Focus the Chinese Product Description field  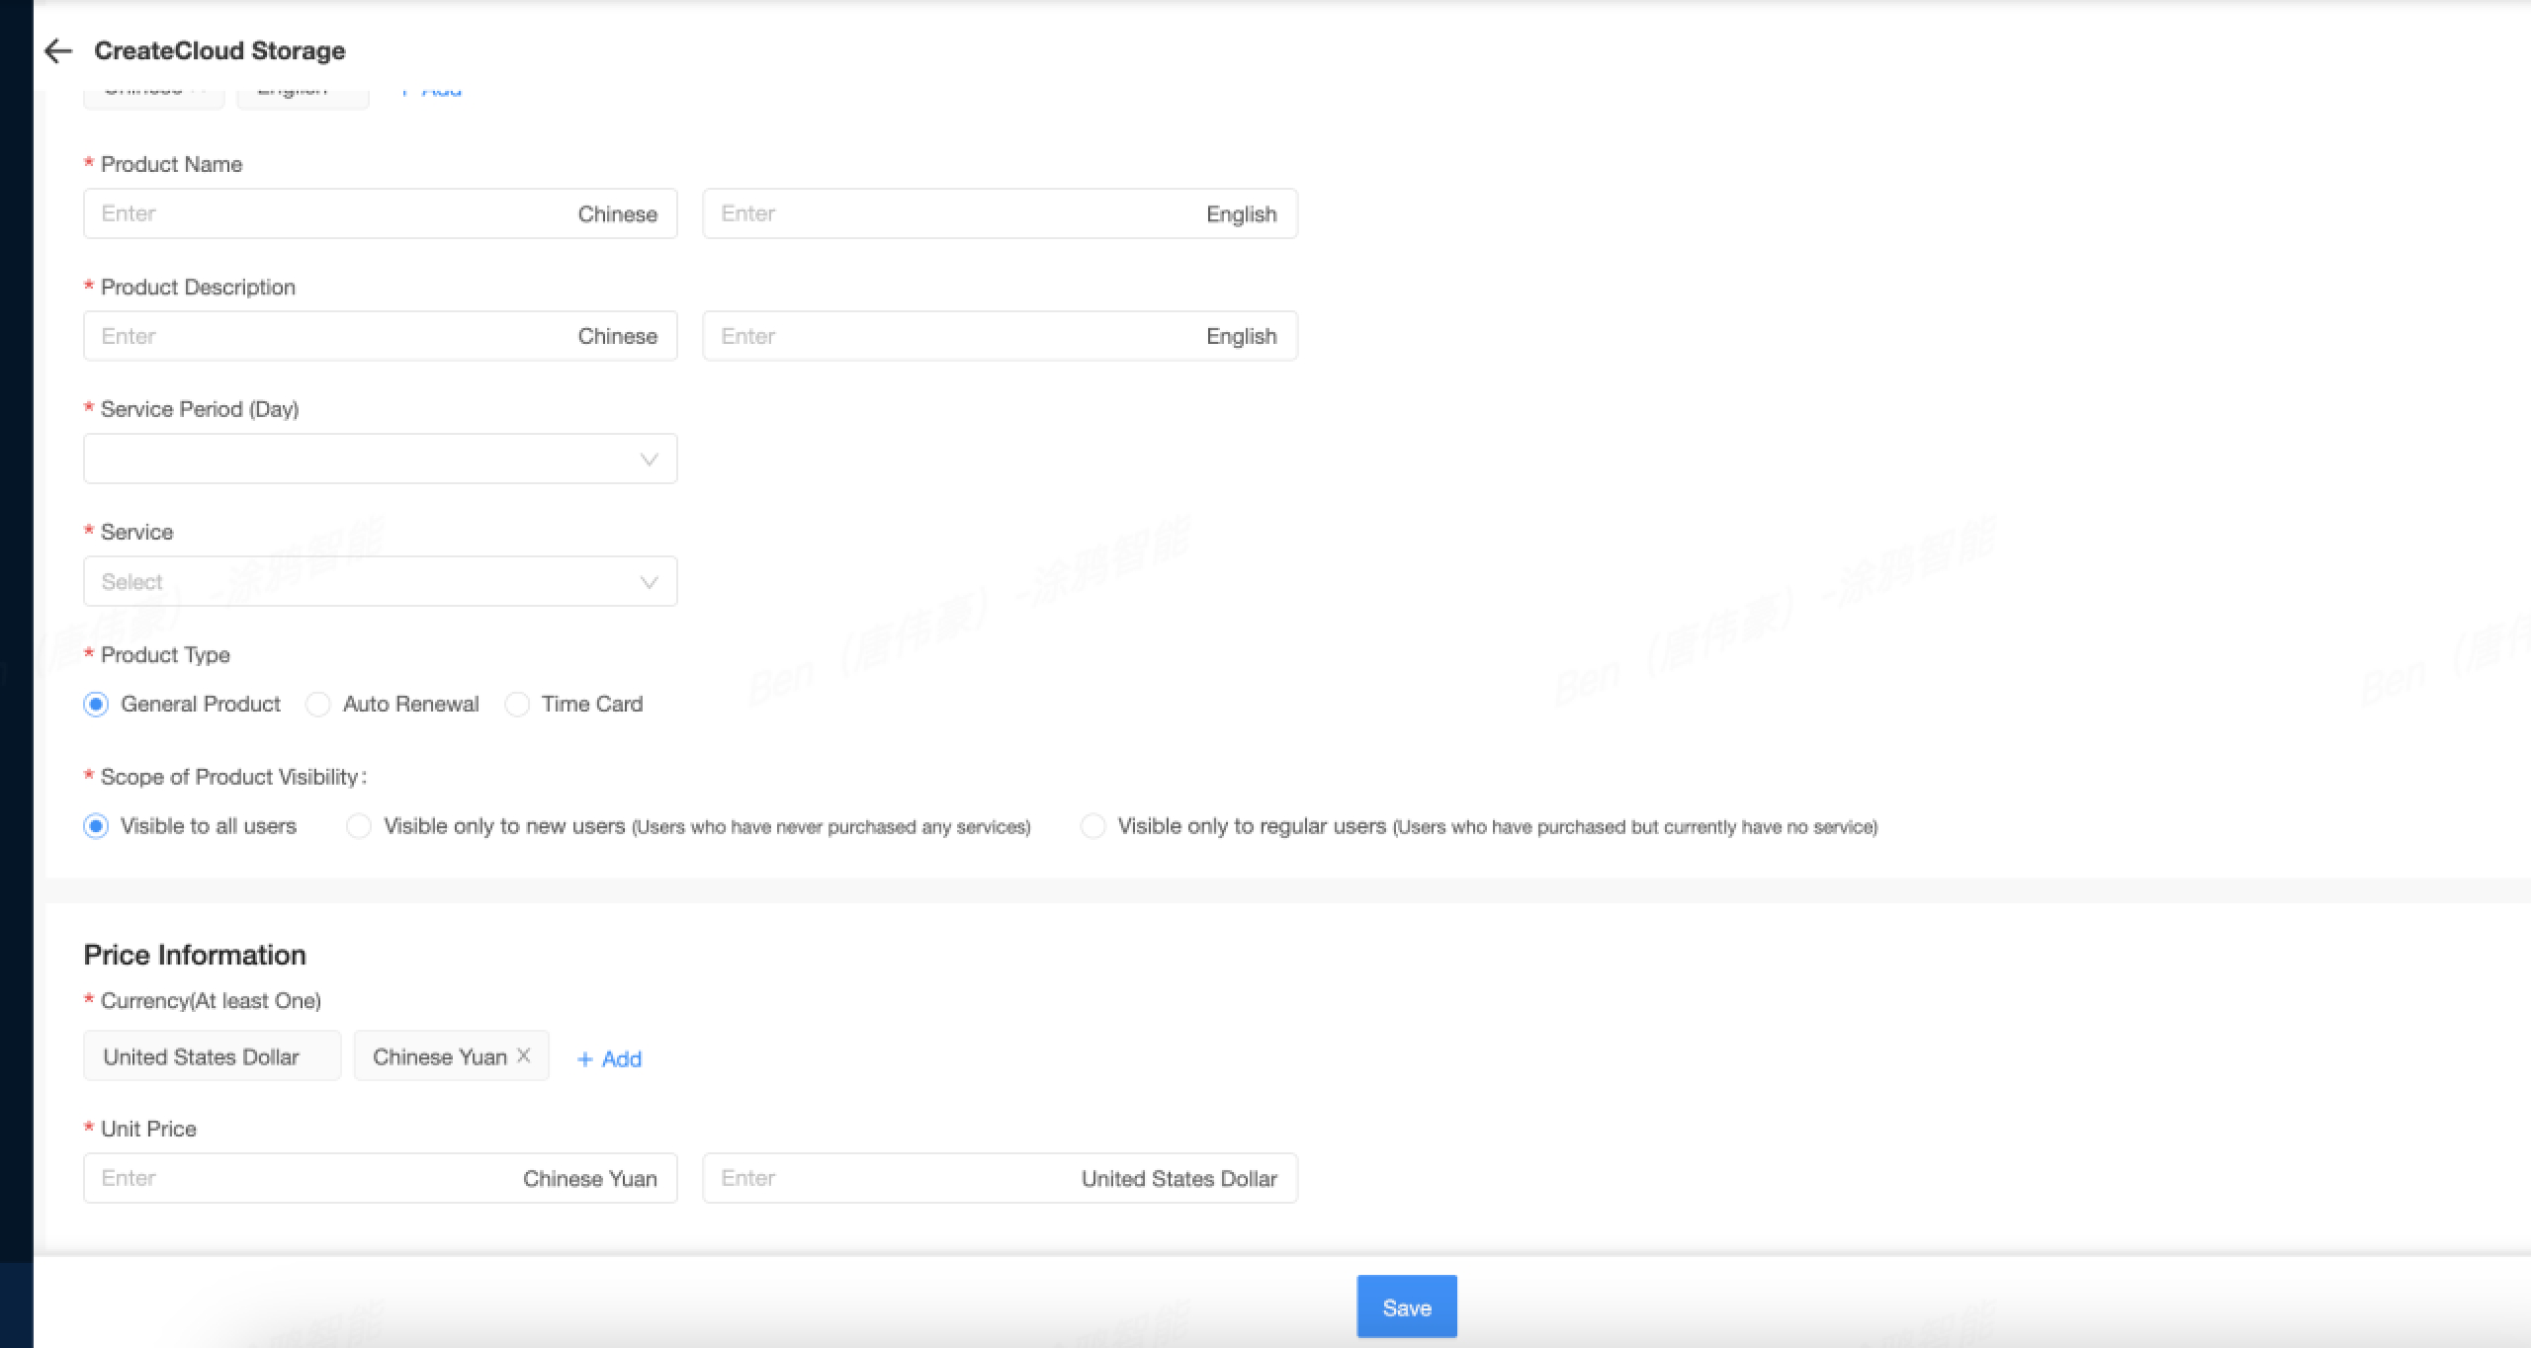pyautogui.click(x=381, y=336)
